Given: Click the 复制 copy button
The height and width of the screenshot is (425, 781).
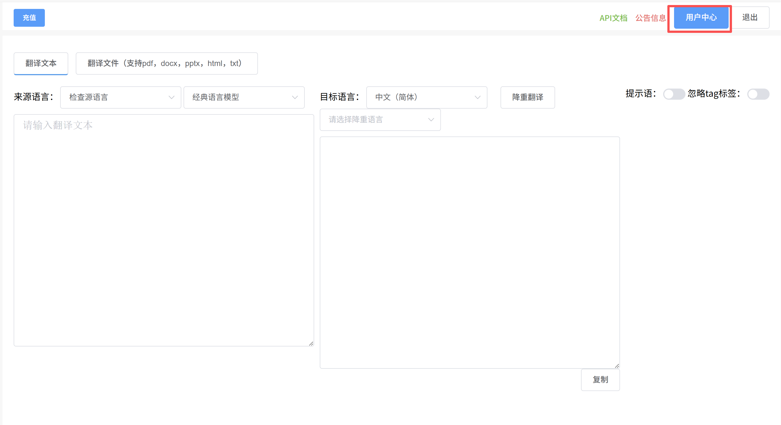Looking at the screenshot, I should coord(600,380).
